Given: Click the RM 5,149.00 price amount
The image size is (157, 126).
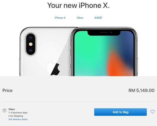Looking at the screenshot, I should click(141, 90).
